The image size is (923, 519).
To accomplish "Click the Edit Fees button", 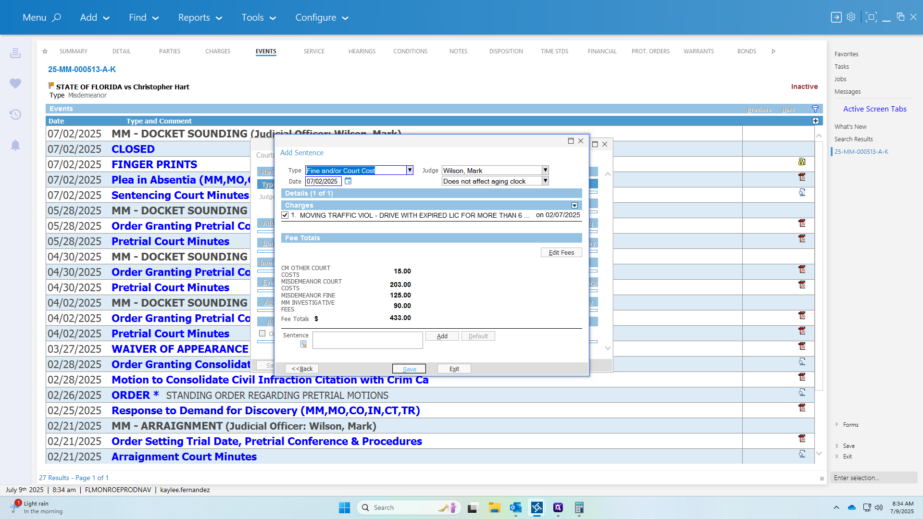I will click(x=561, y=252).
